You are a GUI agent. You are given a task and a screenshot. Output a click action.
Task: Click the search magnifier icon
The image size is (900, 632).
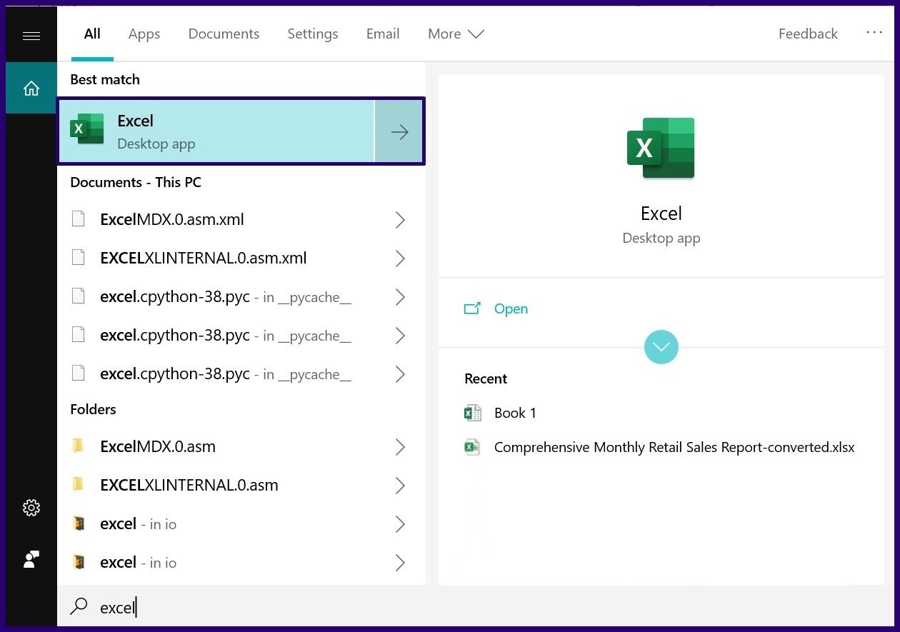pos(79,607)
